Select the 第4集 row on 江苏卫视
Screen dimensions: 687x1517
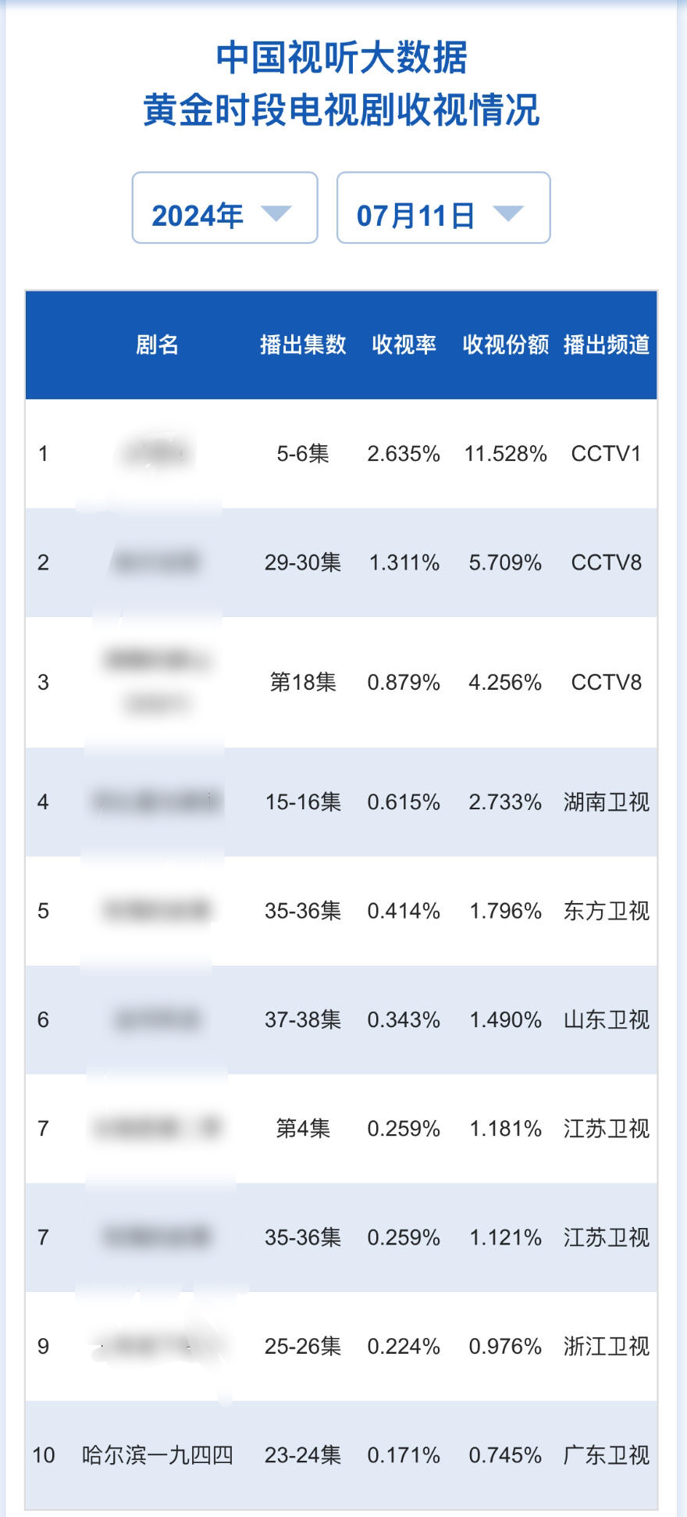(341, 1129)
